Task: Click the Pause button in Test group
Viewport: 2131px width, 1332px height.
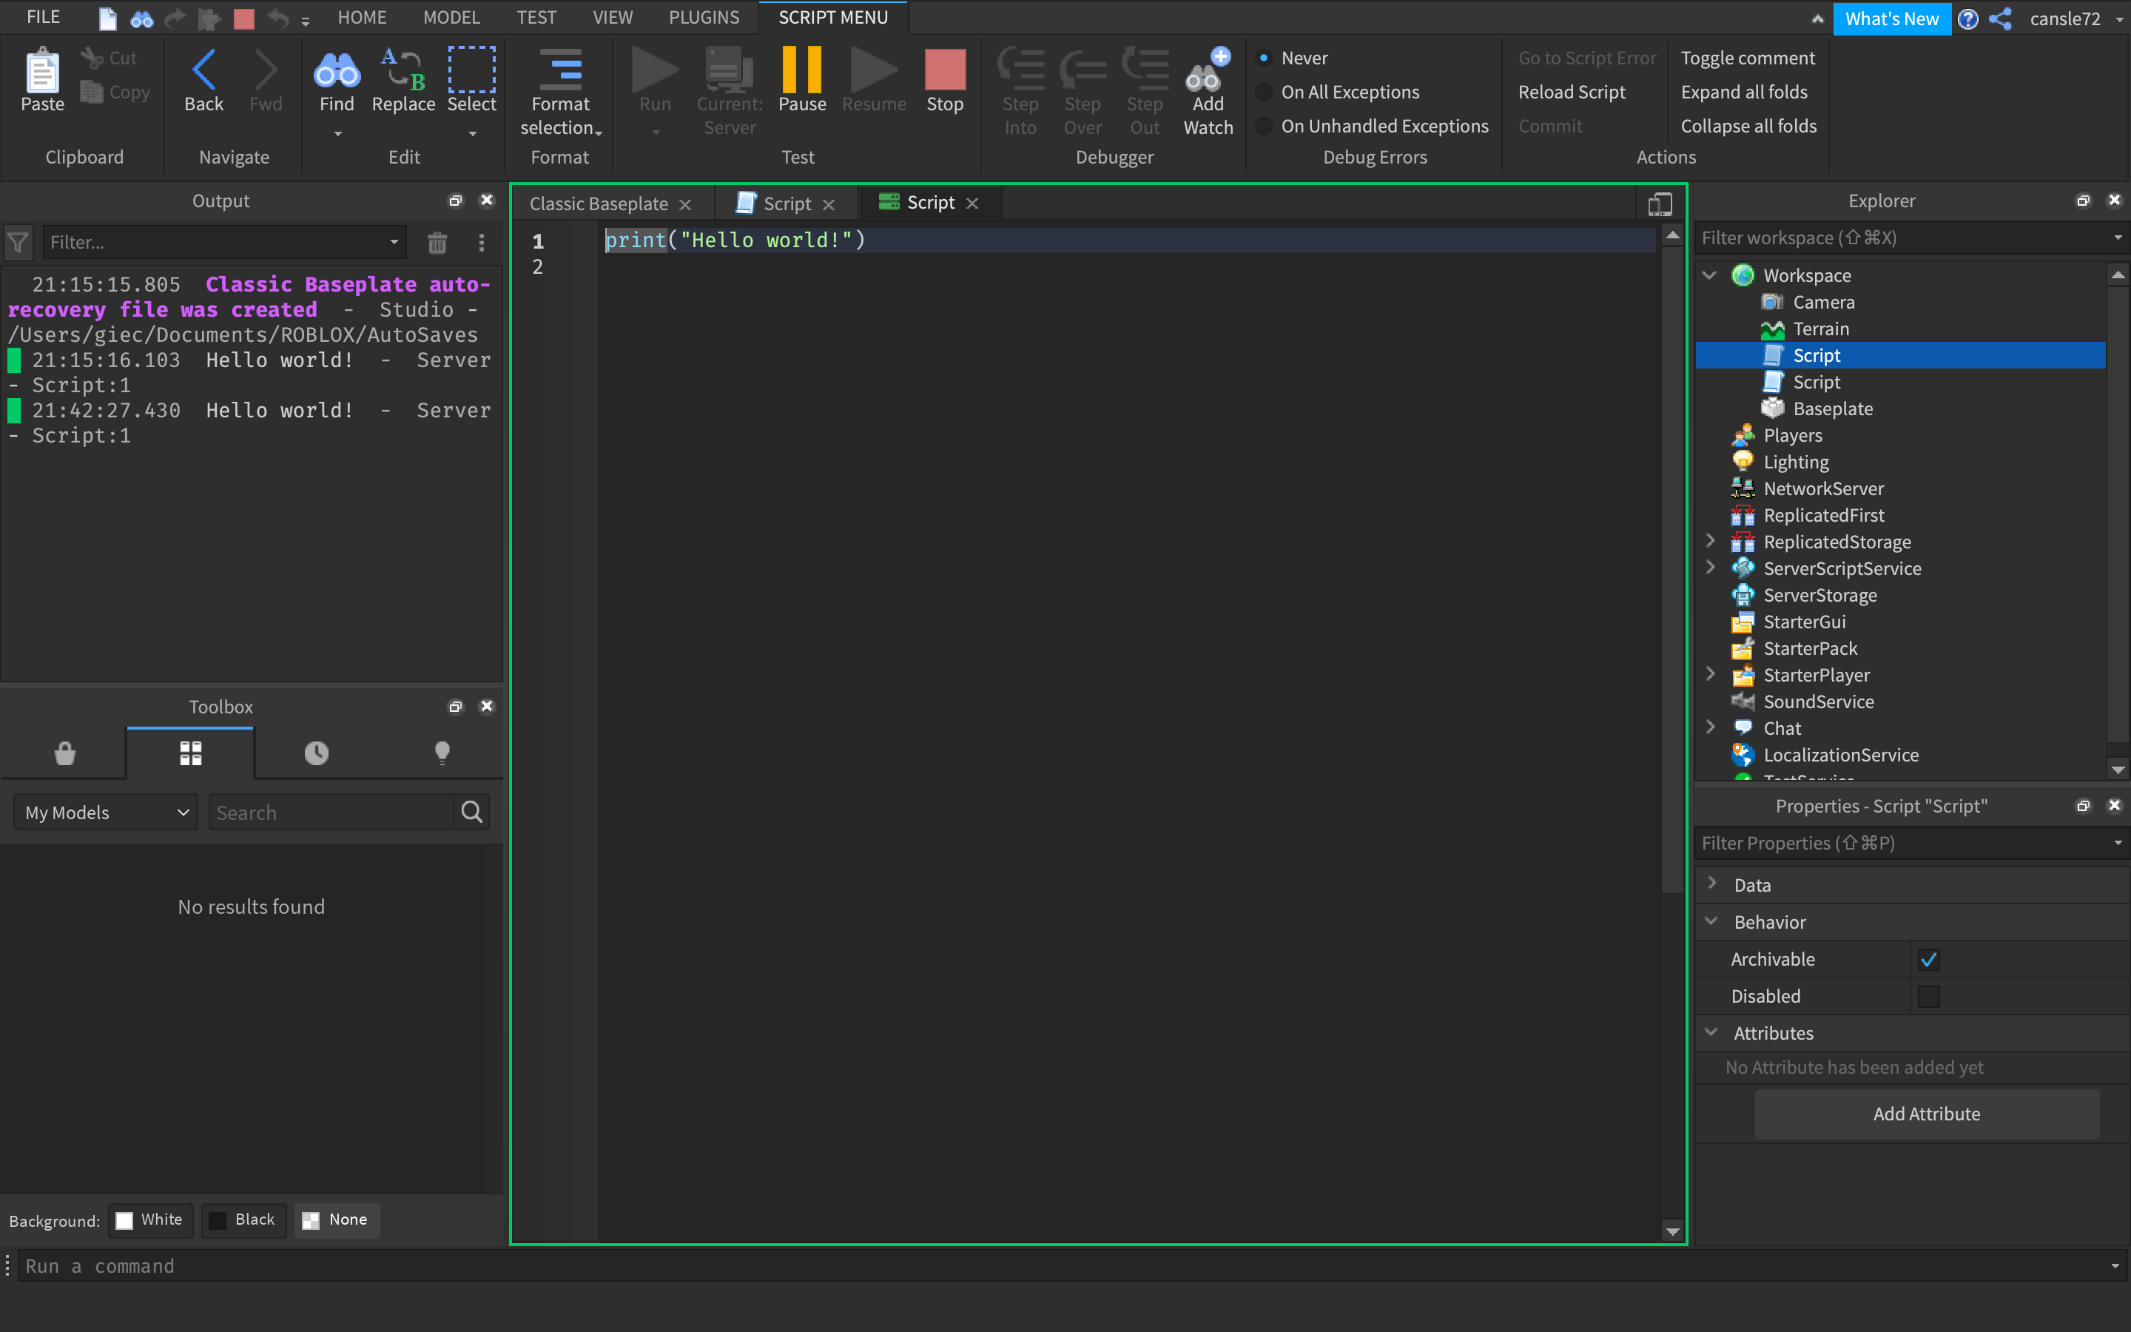Action: [801, 79]
